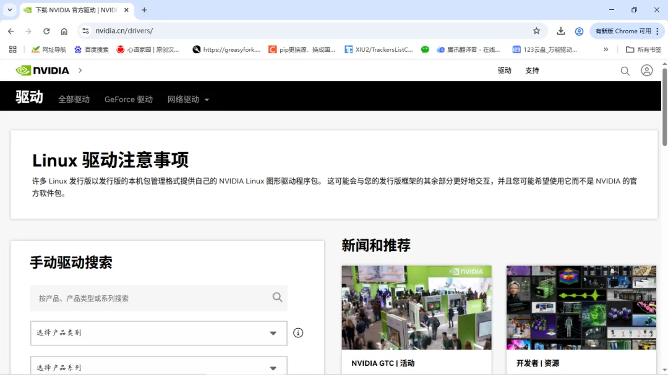Open the XIU2/TrackersListC bookmark

(x=379, y=49)
